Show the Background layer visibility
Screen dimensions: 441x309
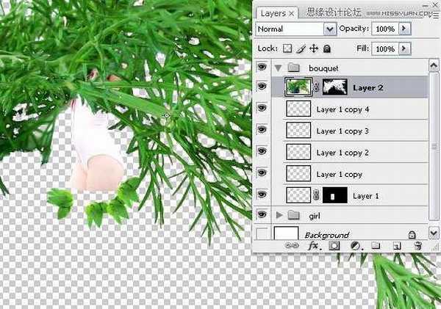262,233
